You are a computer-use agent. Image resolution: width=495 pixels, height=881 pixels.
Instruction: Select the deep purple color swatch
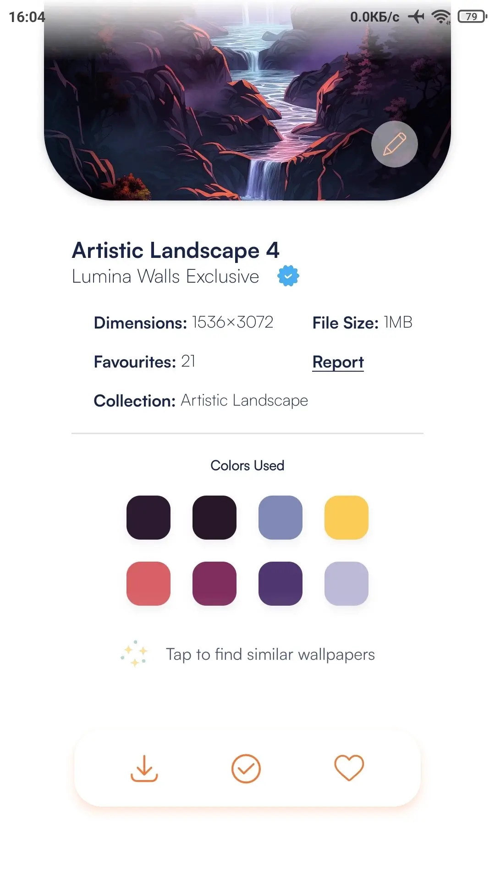(x=280, y=584)
